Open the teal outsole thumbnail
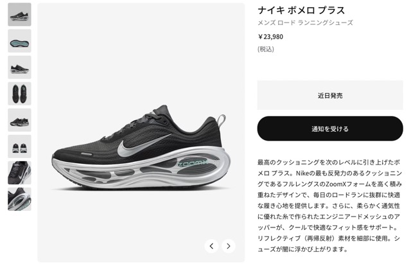This screenshot has width=411, height=266. 19,41
